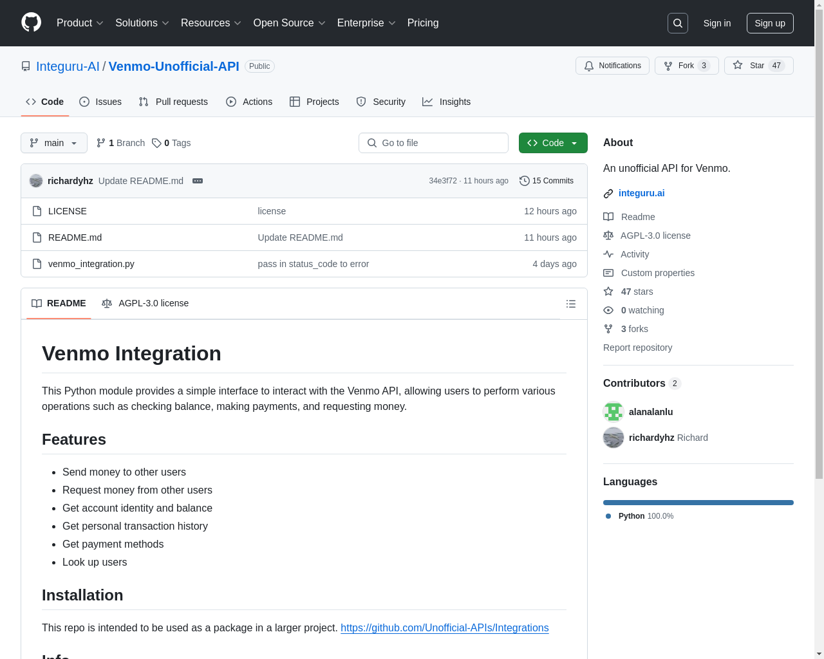Open the Venmo-Unofficial-API repository link
This screenshot has width=824, height=659.
tap(174, 66)
